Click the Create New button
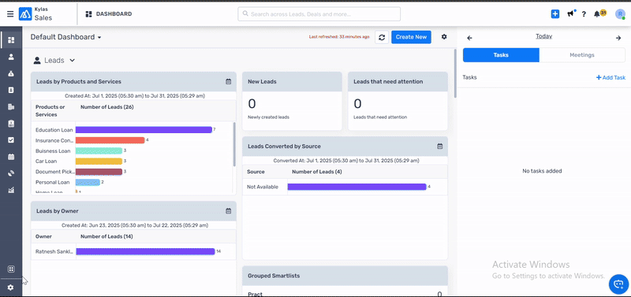Image resolution: width=631 pixels, height=297 pixels. tap(411, 37)
